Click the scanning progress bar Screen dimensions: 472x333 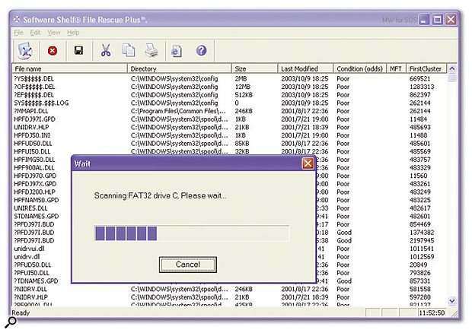coord(192,233)
